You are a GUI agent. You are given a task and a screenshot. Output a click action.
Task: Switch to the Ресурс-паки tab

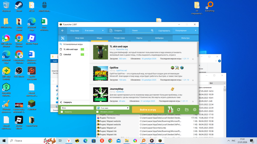[x=119, y=38]
